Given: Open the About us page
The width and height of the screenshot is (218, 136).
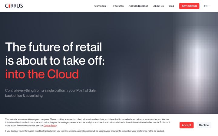Looking at the screenshot, I should [x=158, y=6].
